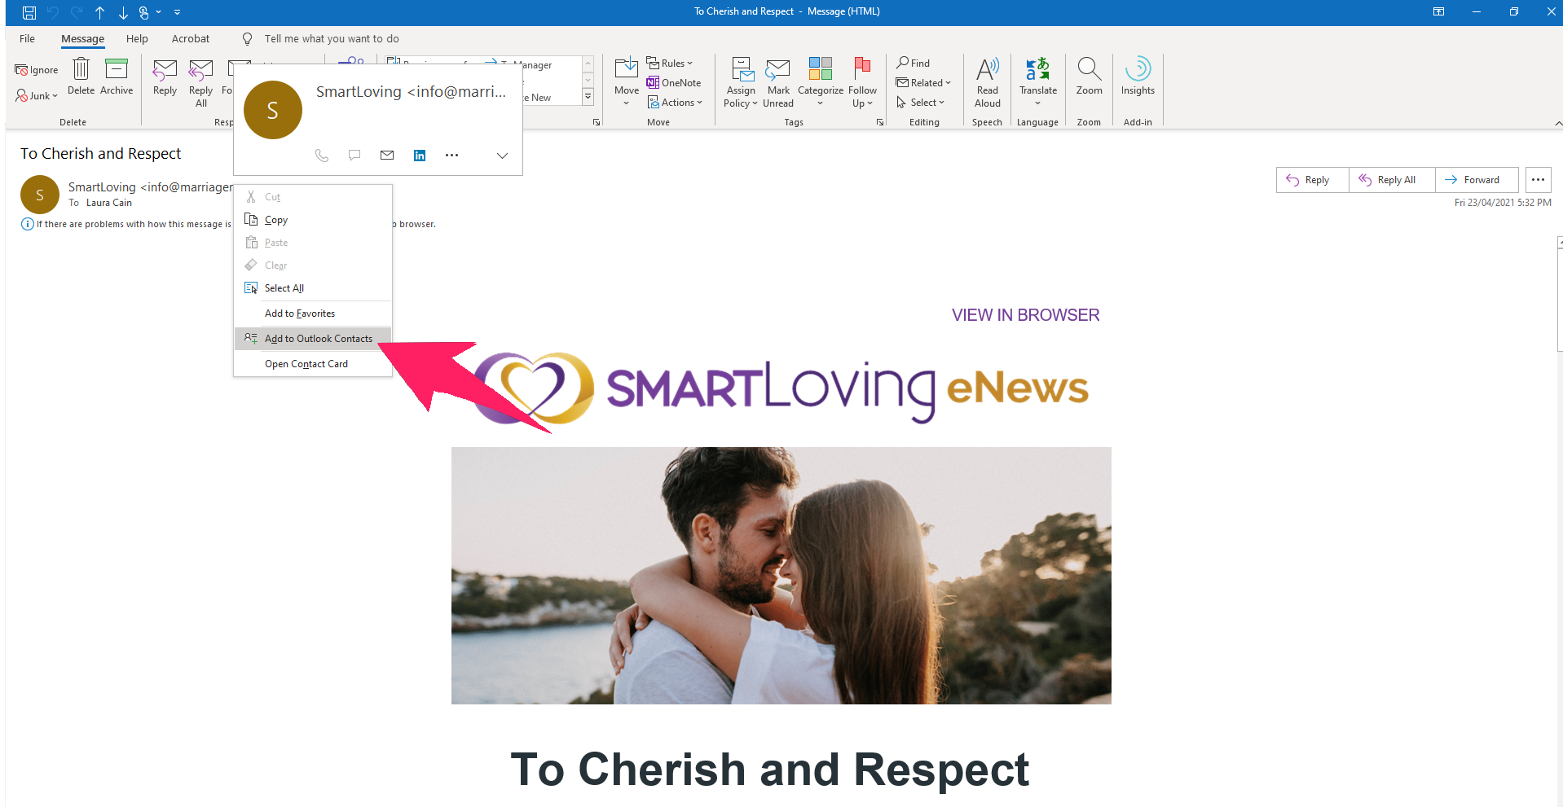This screenshot has height=807, width=1563.
Task: Send to OneNote
Action: (x=674, y=83)
